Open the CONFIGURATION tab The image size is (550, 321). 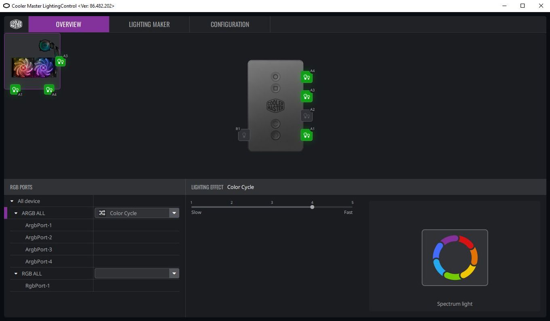pos(230,24)
